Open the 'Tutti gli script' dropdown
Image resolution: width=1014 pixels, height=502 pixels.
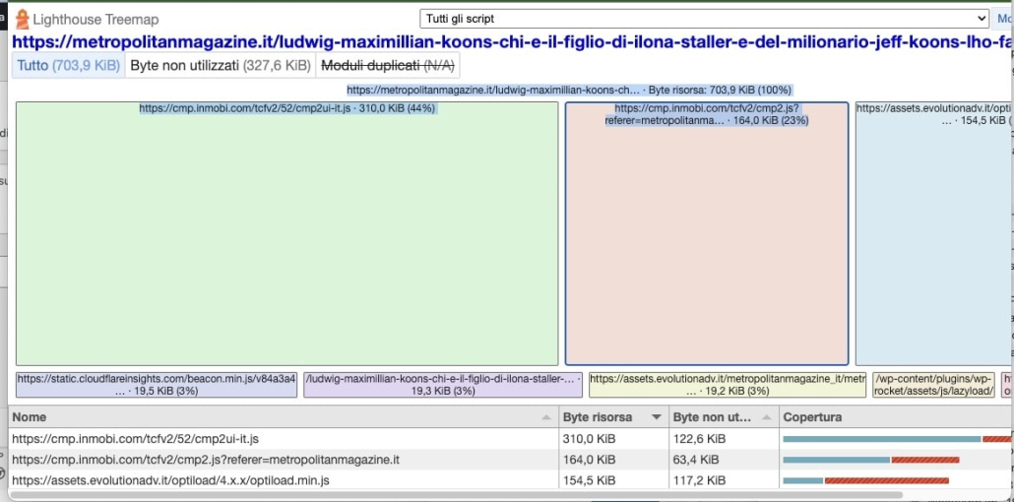[704, 19]
